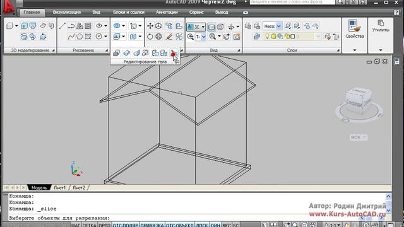Toggle the ВЕС lineweight display

point(227,225)
